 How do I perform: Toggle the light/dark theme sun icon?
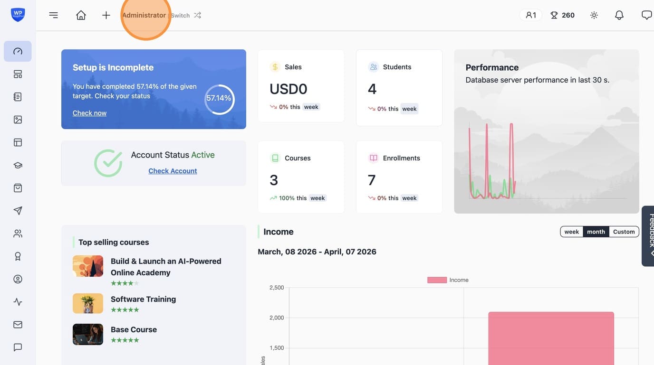(x=594, y=15)
